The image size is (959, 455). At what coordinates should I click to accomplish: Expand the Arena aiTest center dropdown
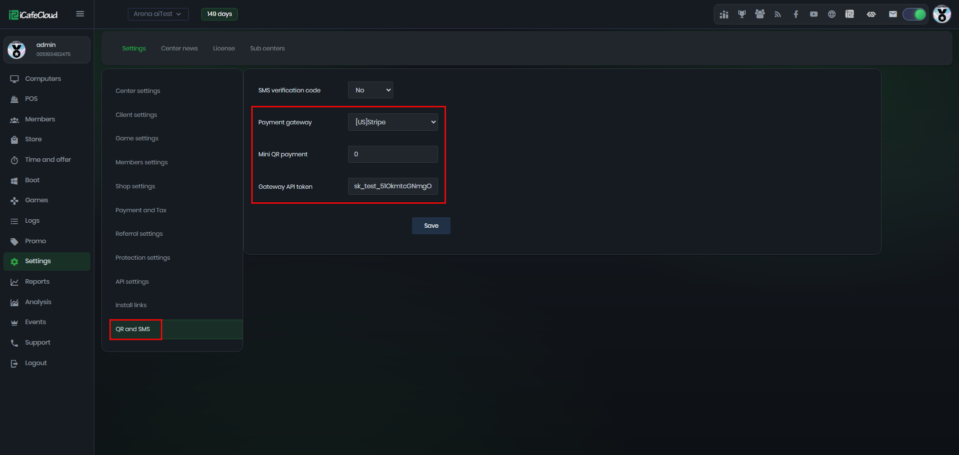click(x=158, y=14)
